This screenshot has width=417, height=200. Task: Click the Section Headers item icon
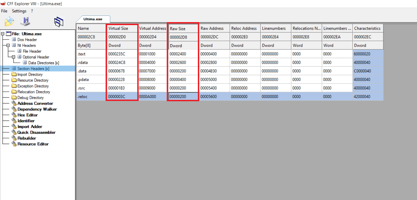click(14, 68)
